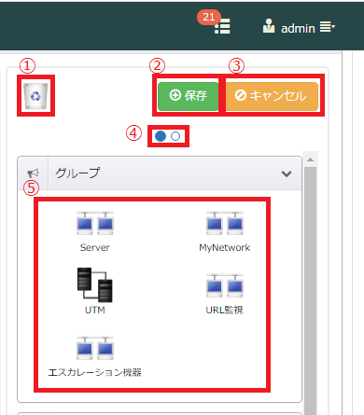Click the グループ panel header title
This screenshot has height=415, width=364.
point(77,173)
